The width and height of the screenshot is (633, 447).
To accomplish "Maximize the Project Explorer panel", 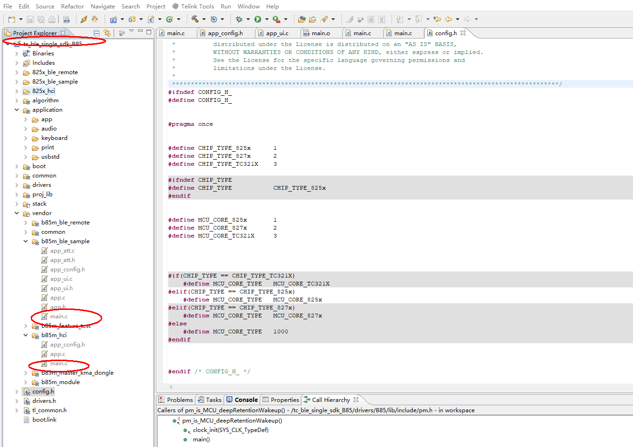I will tap(149, 32).
